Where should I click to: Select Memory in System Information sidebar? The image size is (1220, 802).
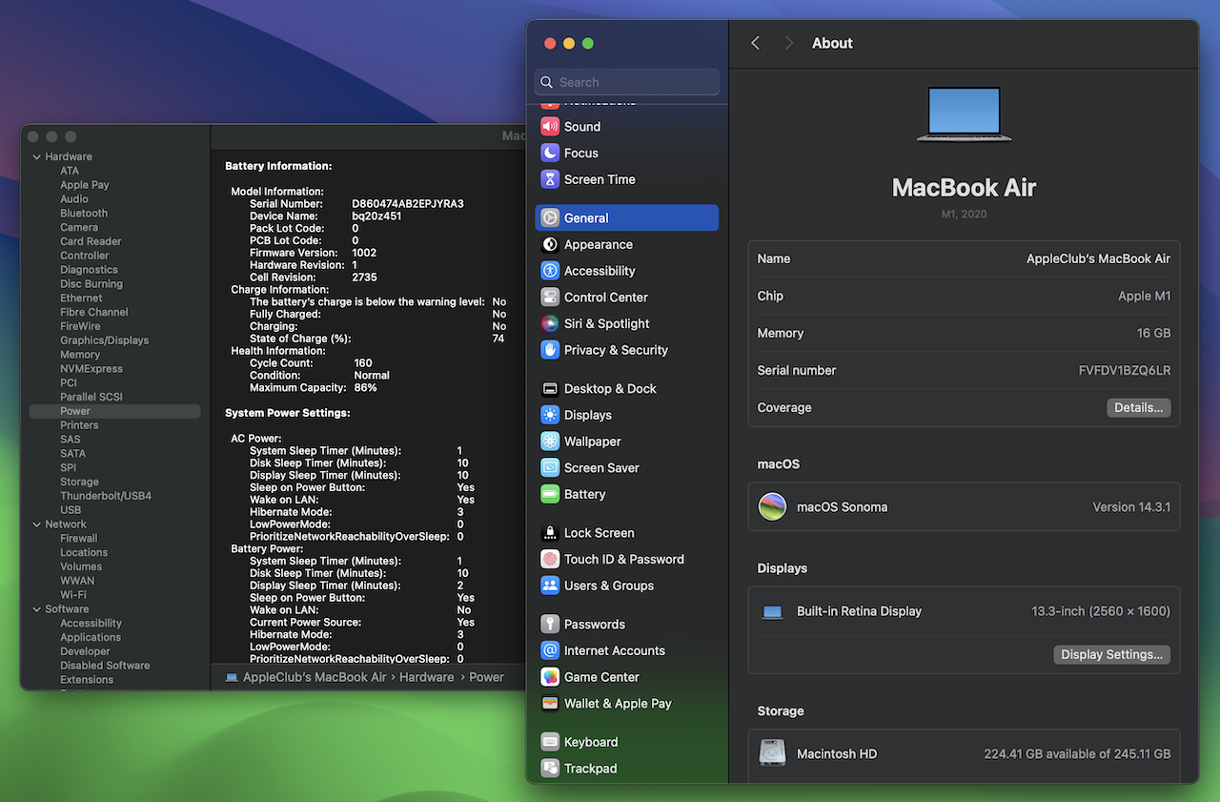point(80,355)
